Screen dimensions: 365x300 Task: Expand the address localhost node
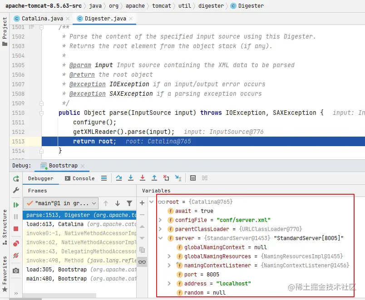point(169,284)
